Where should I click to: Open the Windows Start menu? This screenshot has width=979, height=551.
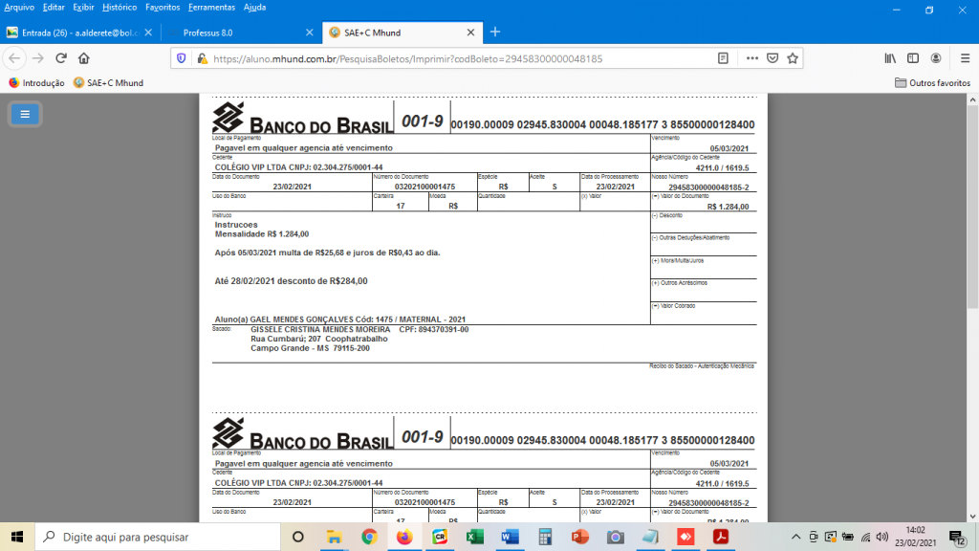(x=17, y=537)
